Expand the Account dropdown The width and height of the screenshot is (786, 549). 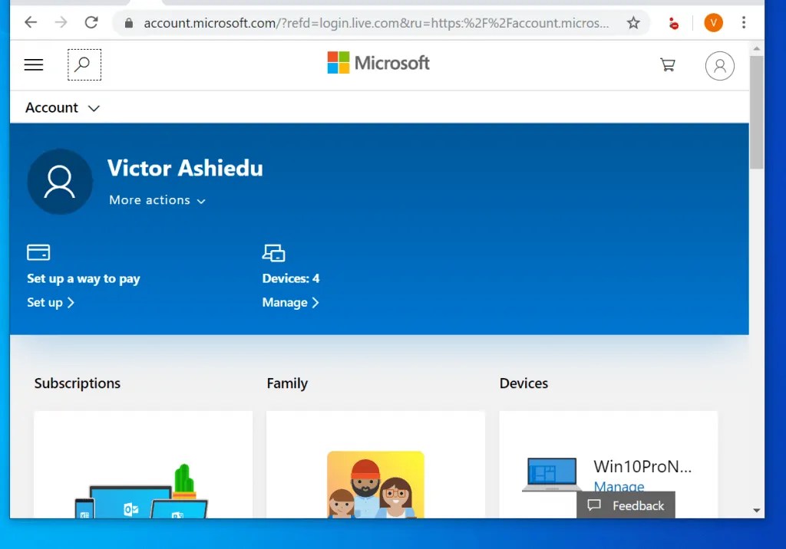coord(62,107)
